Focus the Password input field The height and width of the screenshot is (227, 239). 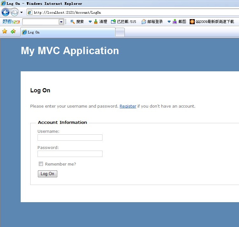click(70, 154)
